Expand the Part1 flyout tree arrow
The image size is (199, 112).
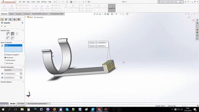click(x=25, y=17)
